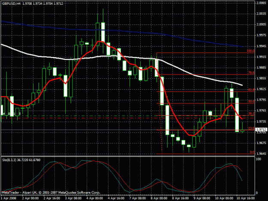Click the 2.0005 price axis label
Image resolution: width=268 pixels, height=201 pixels.
click(x=261, y=24)
